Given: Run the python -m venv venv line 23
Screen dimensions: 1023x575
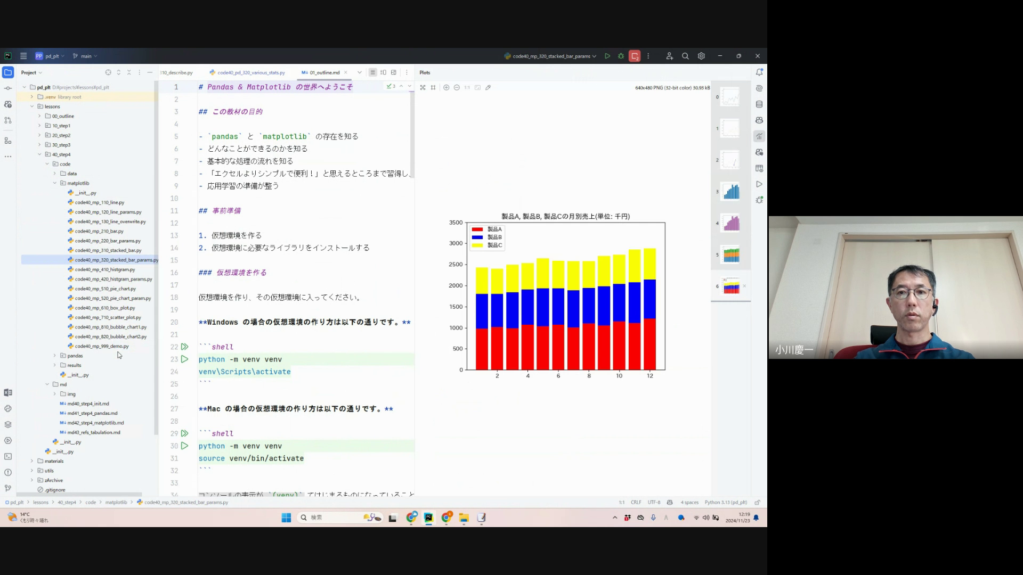Looking at the screenshot, I should 184,359.
